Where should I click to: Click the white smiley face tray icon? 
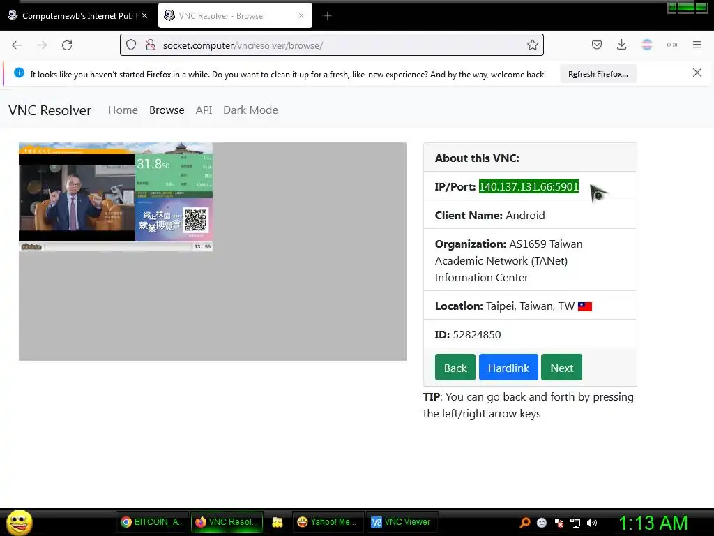click(x=541, y=523)
